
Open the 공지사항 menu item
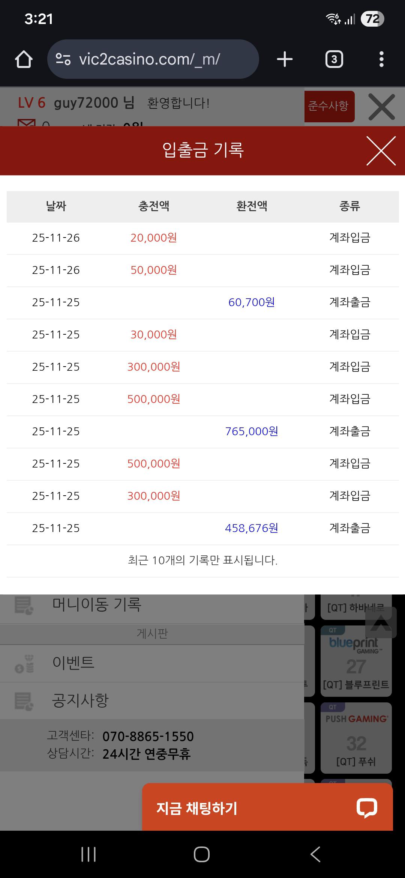pyautogui.click(x=80, y=701)
